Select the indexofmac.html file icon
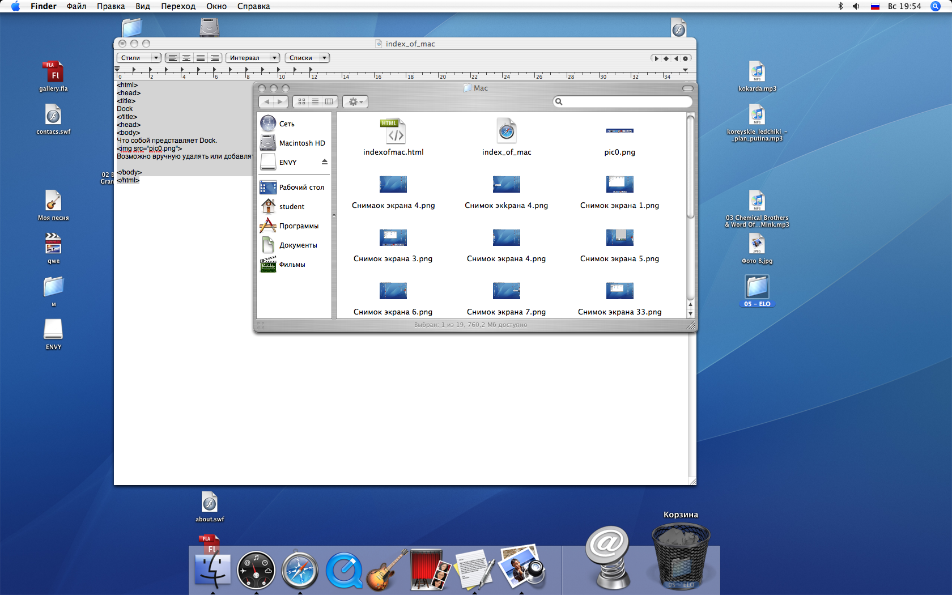 393,131
